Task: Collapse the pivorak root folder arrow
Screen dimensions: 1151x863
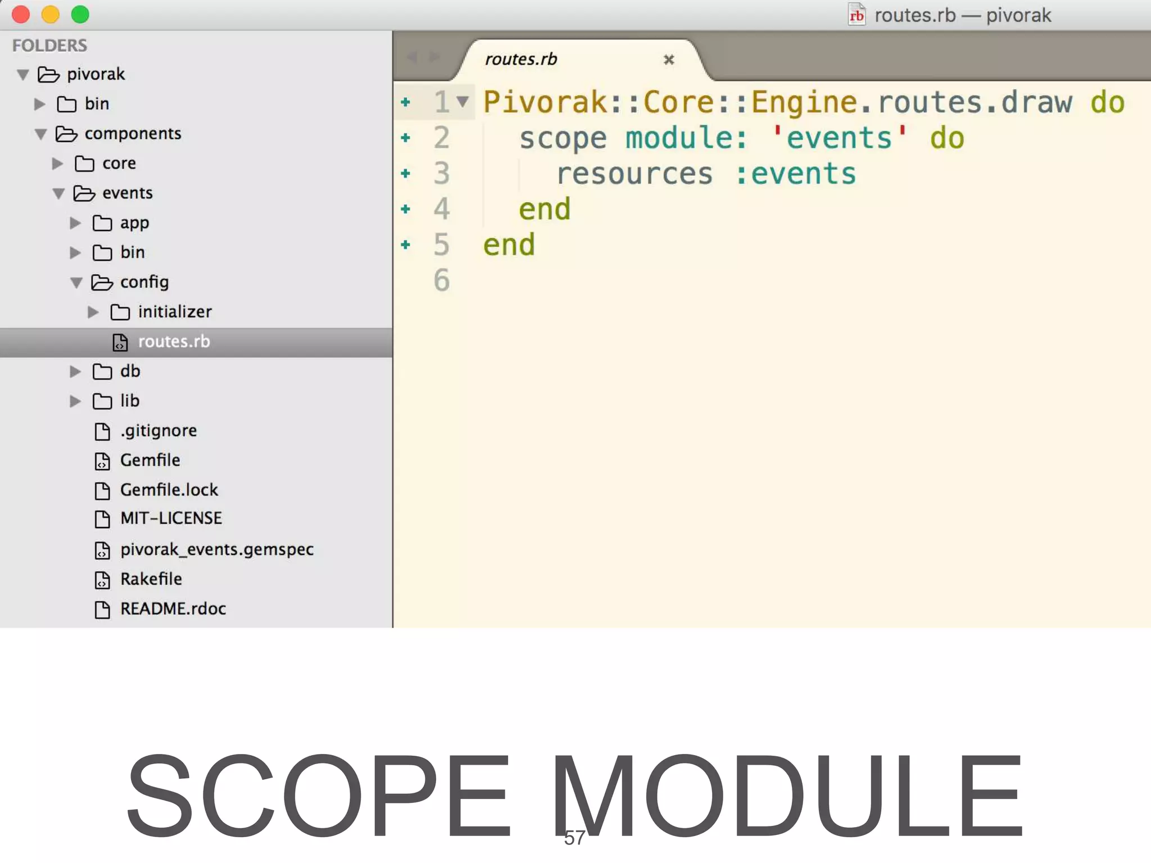Action: [23, 75]
